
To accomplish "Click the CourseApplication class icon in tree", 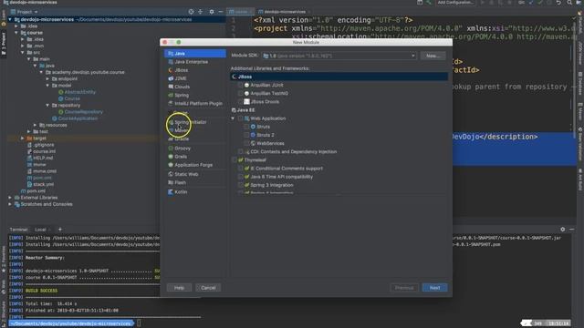I will 55,118.
